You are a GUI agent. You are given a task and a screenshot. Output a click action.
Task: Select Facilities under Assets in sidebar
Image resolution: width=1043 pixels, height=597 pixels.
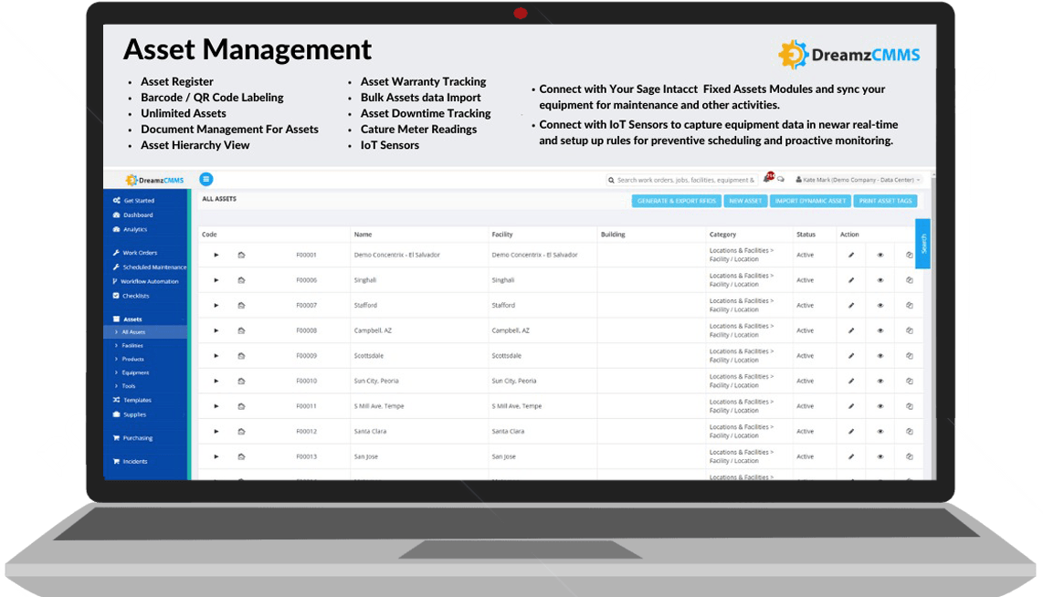(133, 346)
